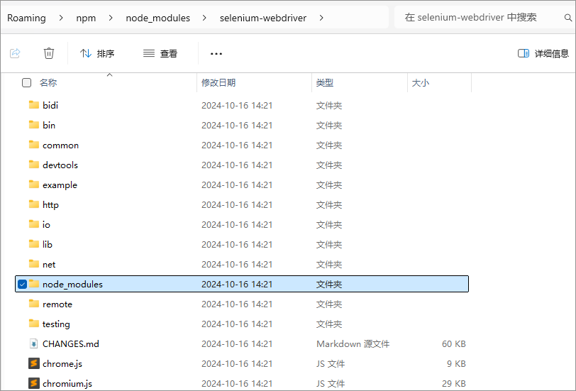Select the remote folder icon
The width and height of the screenshot is (576, 391).
point(34,304)
